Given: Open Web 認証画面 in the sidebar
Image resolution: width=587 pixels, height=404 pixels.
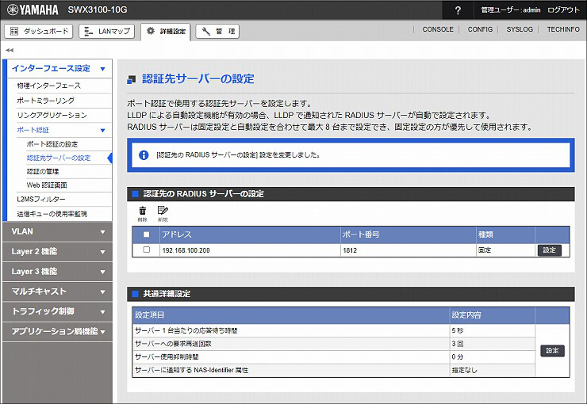Looking at the screenshot, I should [47, 185].
